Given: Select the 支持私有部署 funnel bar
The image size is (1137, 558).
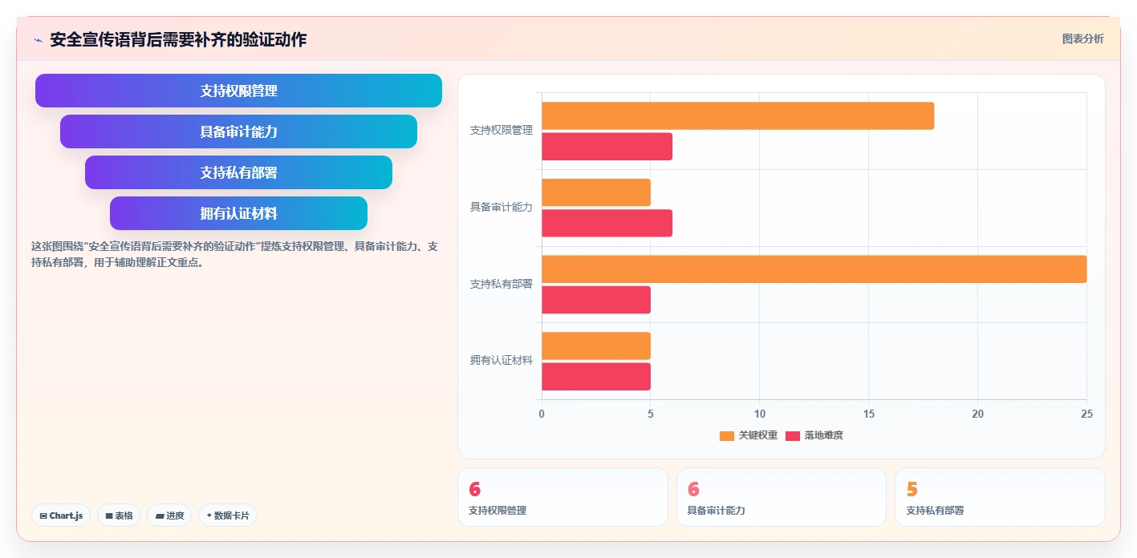Looking at the screenshot, I should (238, 172).
